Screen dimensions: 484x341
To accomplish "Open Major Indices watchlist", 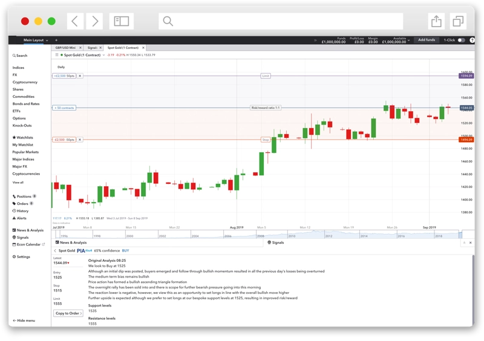I will pos(23,159).
